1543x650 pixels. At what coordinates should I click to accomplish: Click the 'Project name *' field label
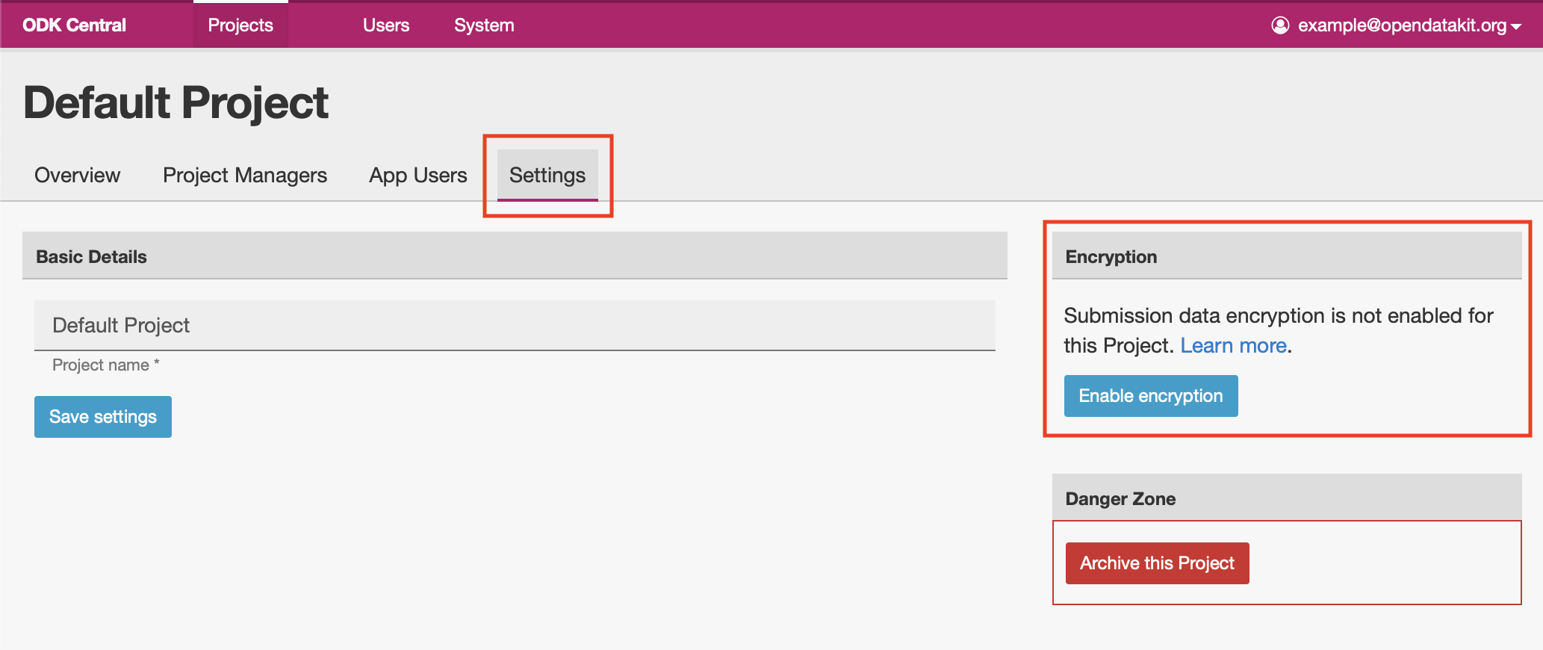pos(105,365)
